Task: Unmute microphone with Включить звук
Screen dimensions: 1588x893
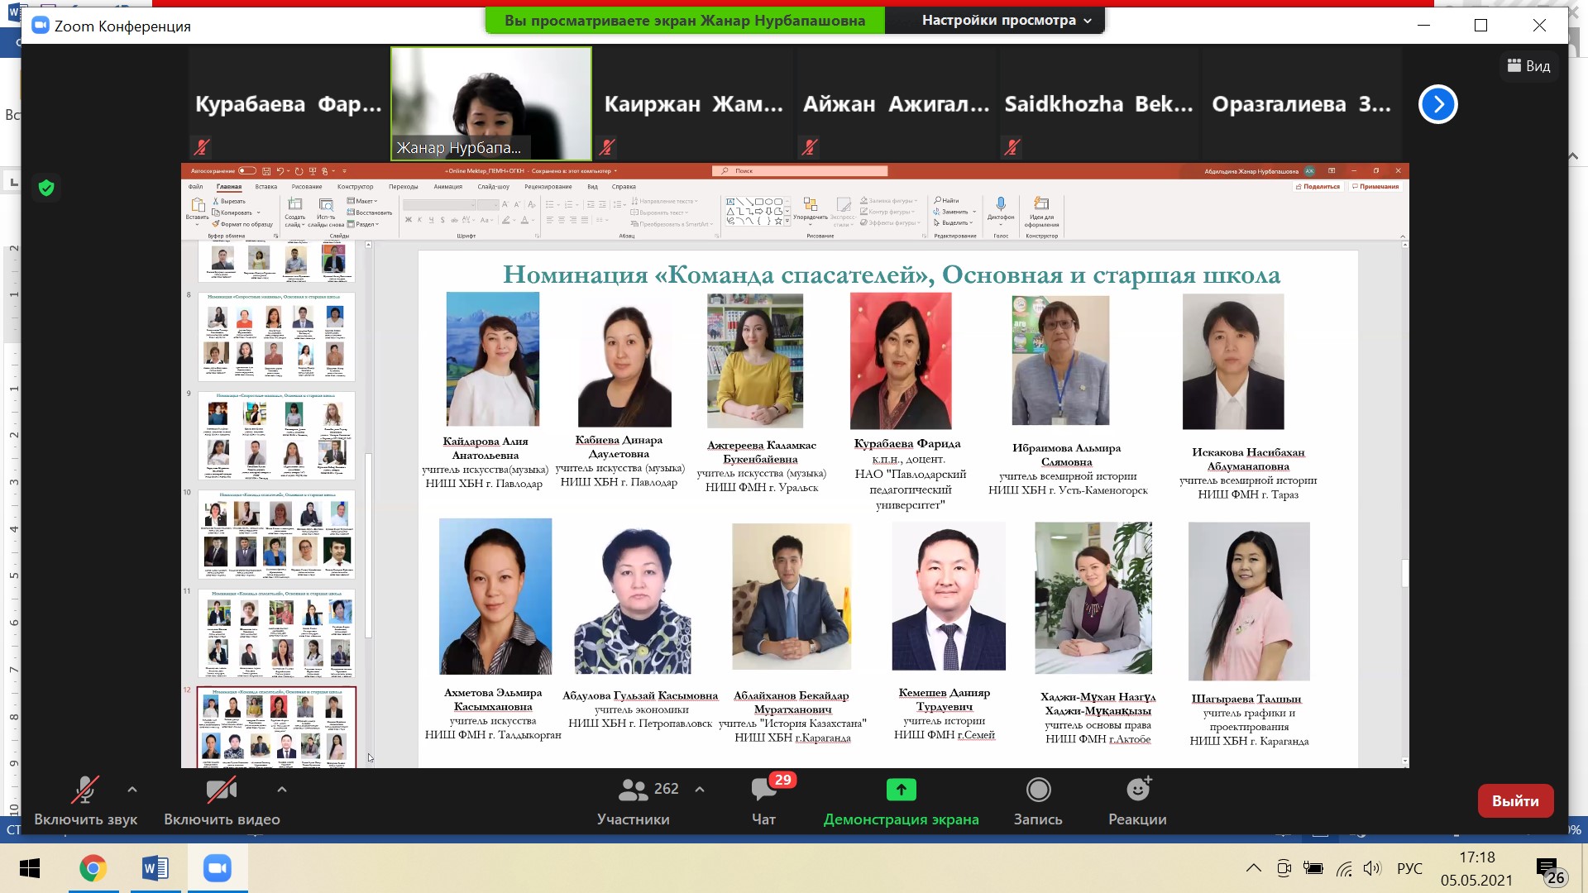Action: [x=85, y=801]
